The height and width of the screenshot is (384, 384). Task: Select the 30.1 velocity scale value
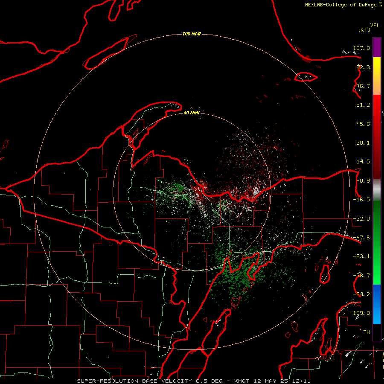(x=363, y=143)
